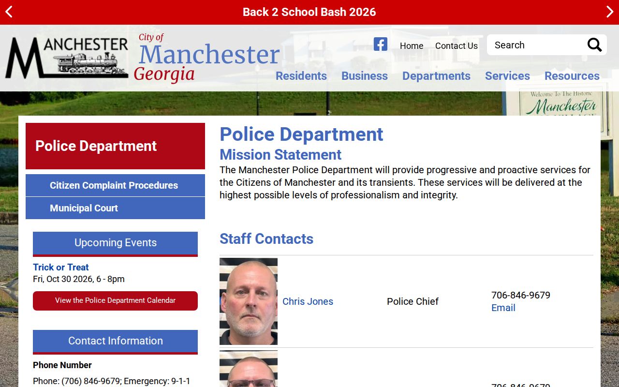The width and height of the screenshot is (619, 387).
Task: Click the Staff Contacts heading
Action: click(266, 238)
